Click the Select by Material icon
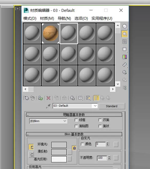 (x=125, y=80)
